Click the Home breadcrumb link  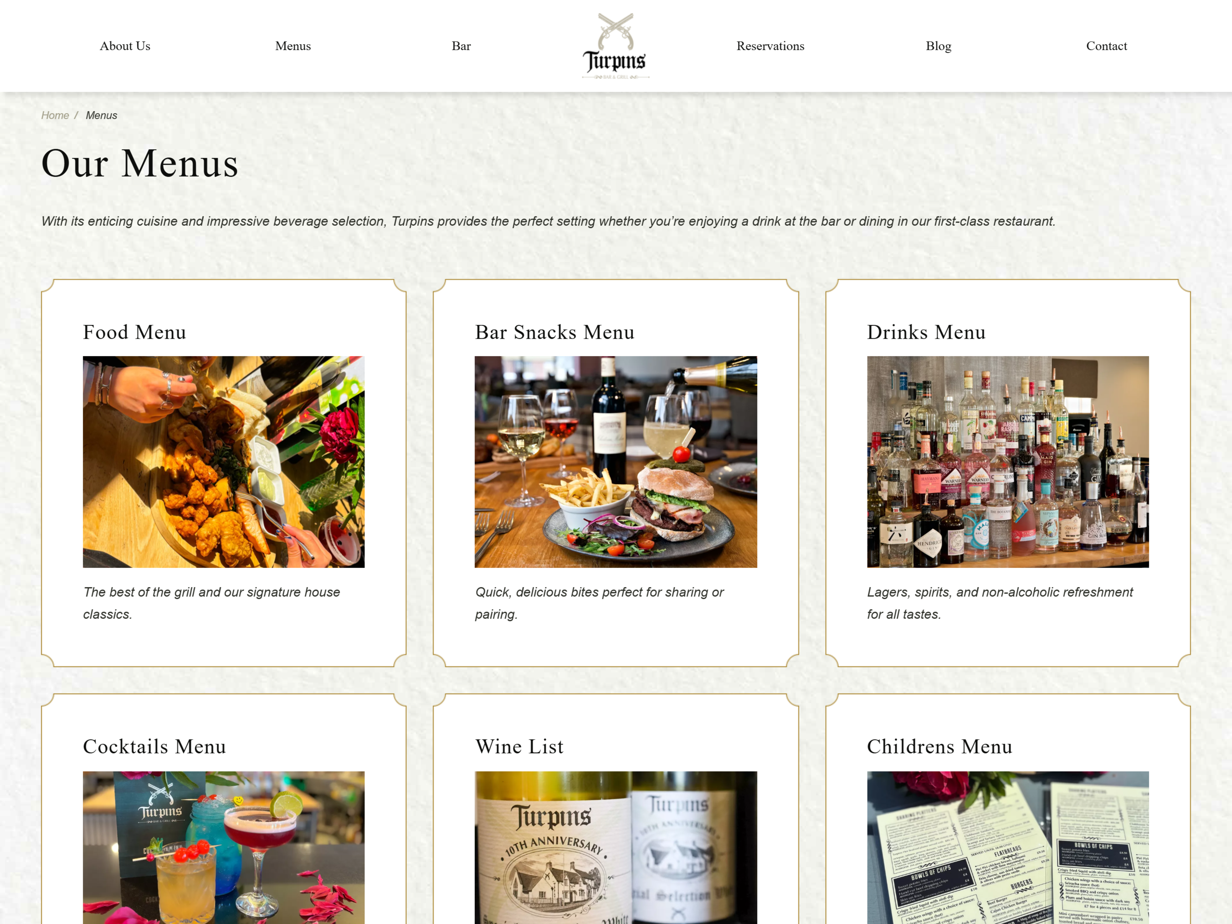pos(55,115)
